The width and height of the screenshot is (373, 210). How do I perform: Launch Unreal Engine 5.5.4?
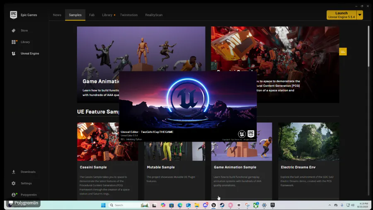[342, 15]
